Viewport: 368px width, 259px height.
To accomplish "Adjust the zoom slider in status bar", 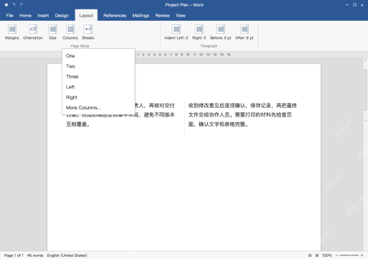I will pos(349,255).
